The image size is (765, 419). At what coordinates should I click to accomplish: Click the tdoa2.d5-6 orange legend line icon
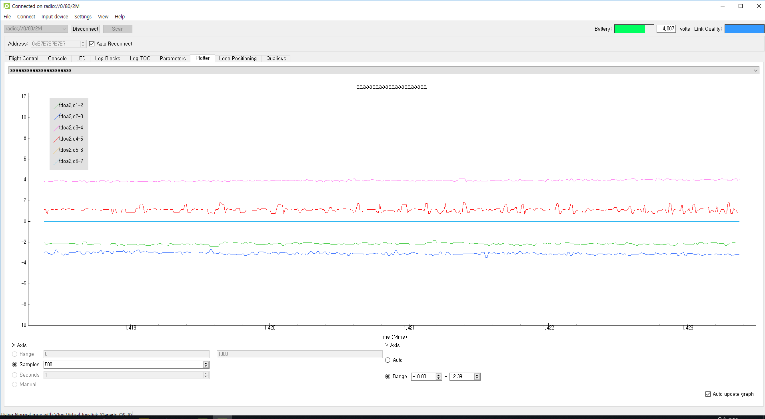(x=56, y=151)
